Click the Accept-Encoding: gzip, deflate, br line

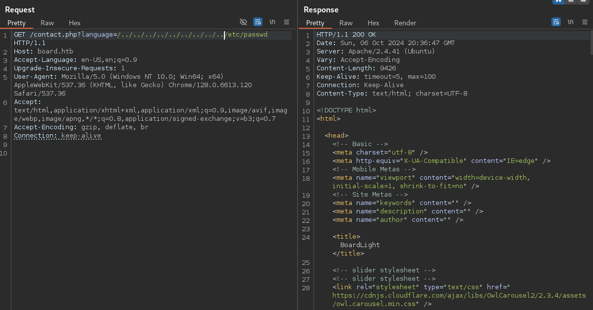(x=81, y=127)
